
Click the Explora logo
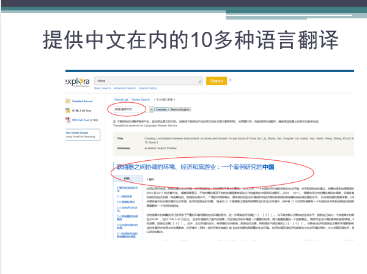click(78, 81)
